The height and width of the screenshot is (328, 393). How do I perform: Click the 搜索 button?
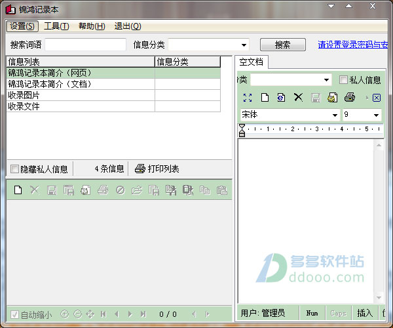pyautogui.click(x=283, y=45)
